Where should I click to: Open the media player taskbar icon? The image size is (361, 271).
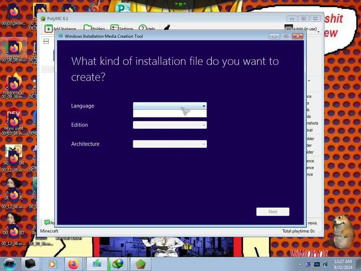pos(52,264)
